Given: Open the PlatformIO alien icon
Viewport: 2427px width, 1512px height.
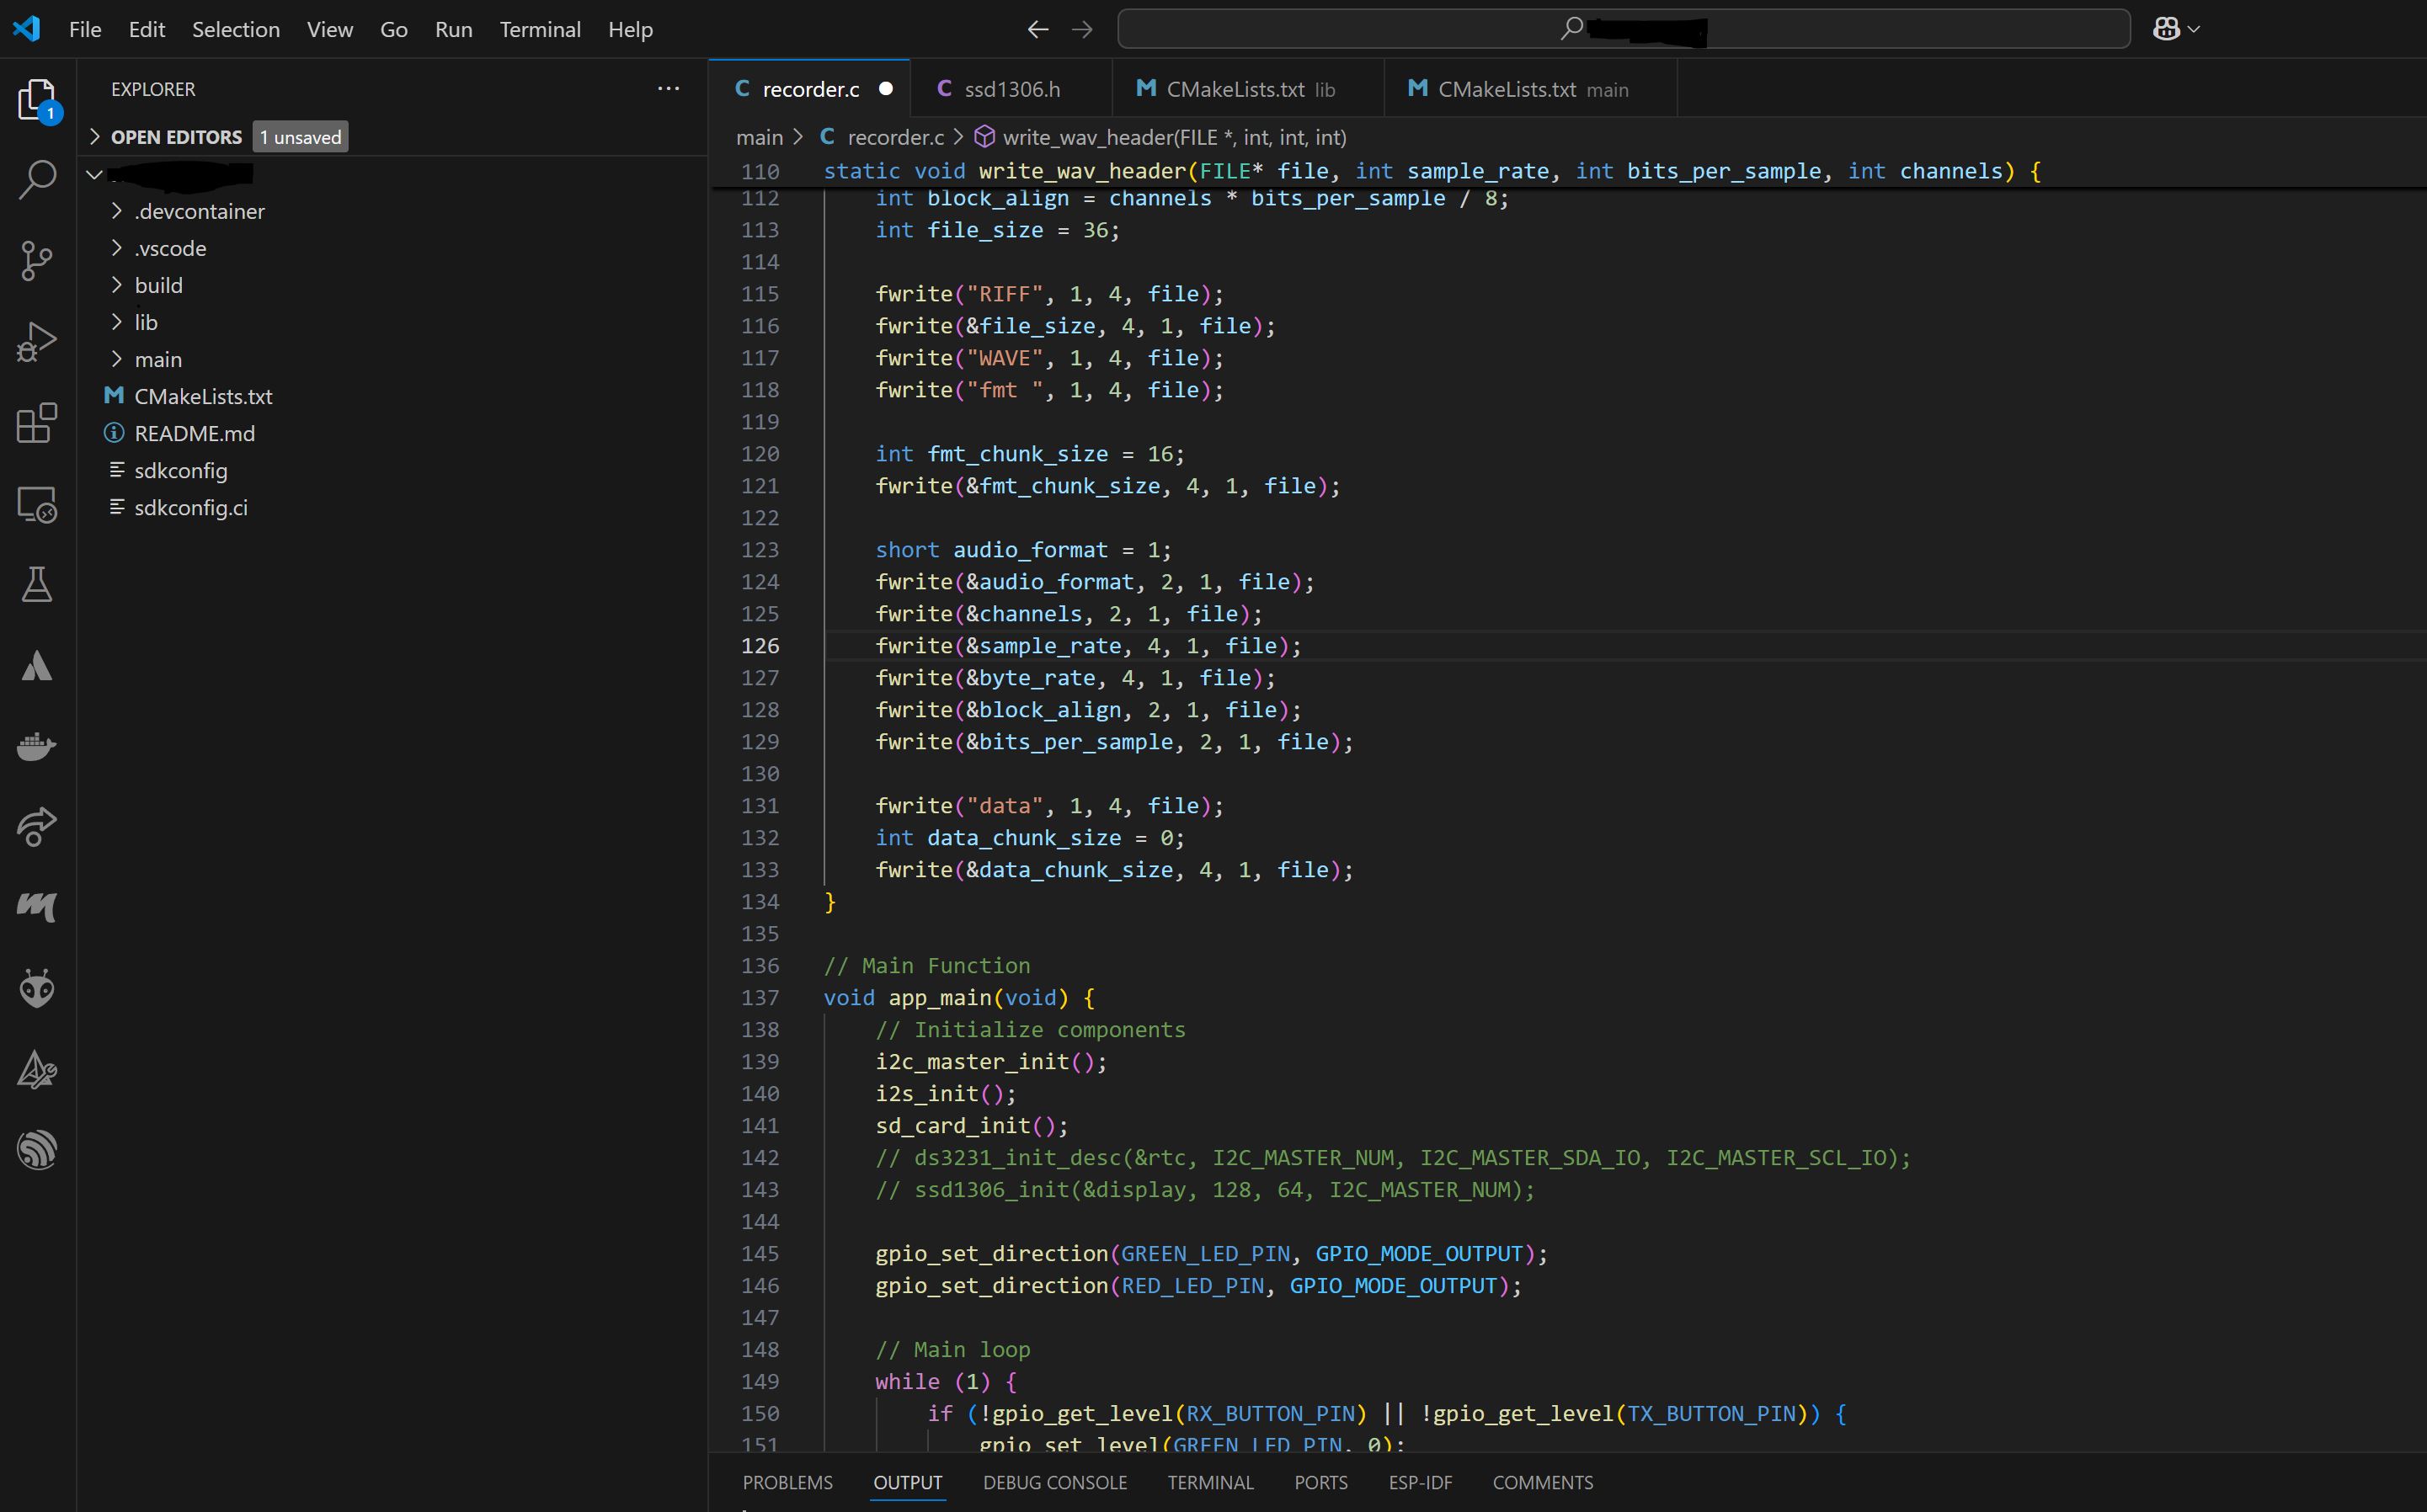Looking at the screenshot, I should 37,988.
